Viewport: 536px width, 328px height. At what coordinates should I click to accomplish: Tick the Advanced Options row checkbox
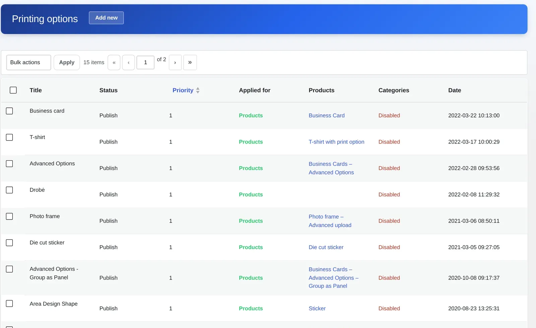(9, 164)
